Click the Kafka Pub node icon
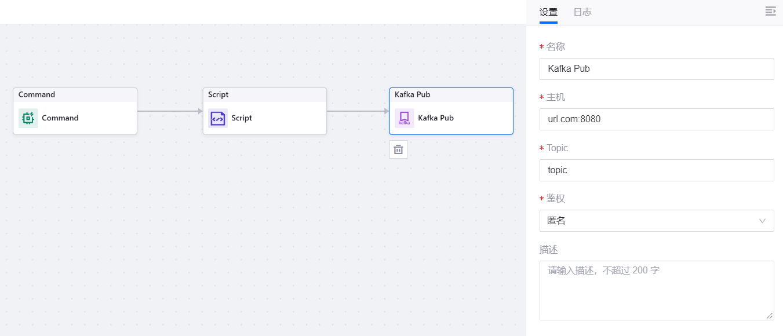This screenshot has height=336, width=783. tap(404, 118)
